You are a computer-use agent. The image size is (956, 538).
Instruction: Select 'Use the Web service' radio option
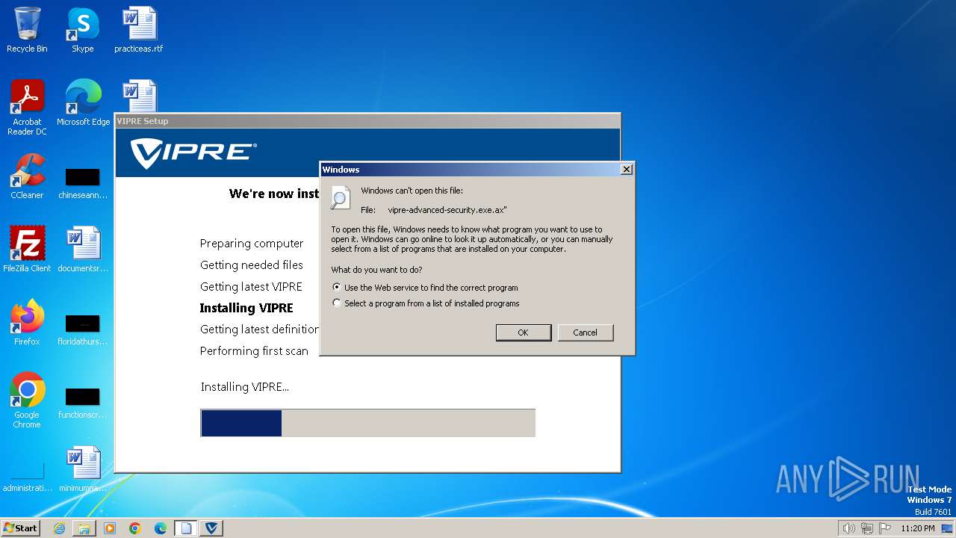click(x=338, y=287)
